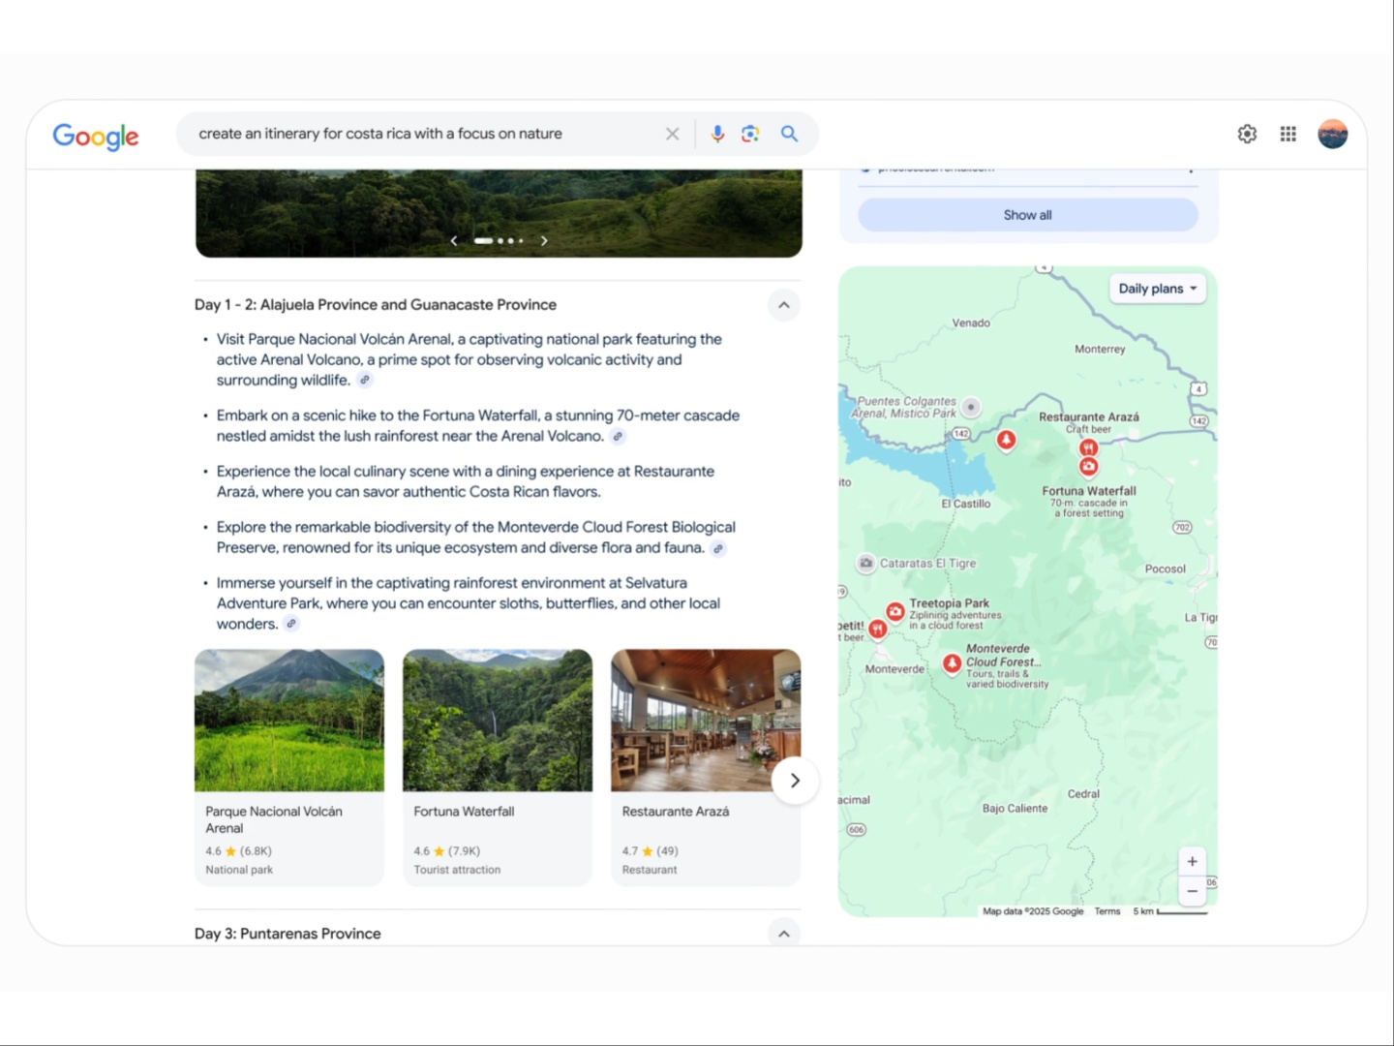Clear the search query text

click(672, 134)
